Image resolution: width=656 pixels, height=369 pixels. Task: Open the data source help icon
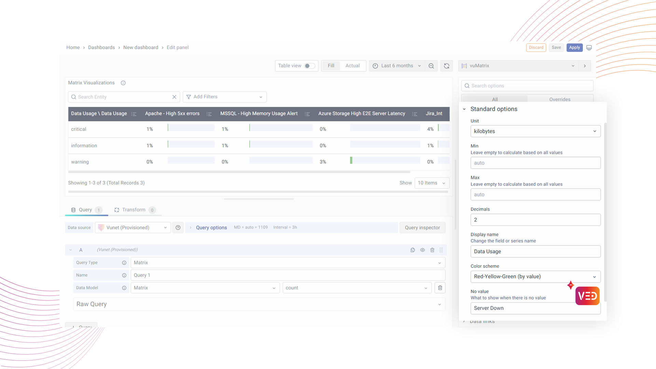pyautogui.click(x=178, y=228)
